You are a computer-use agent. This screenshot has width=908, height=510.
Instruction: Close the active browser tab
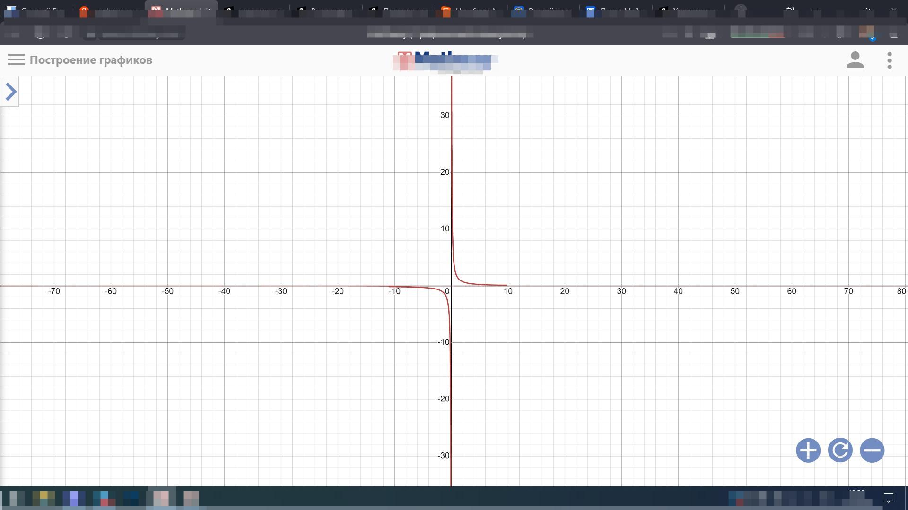(208, 10)
